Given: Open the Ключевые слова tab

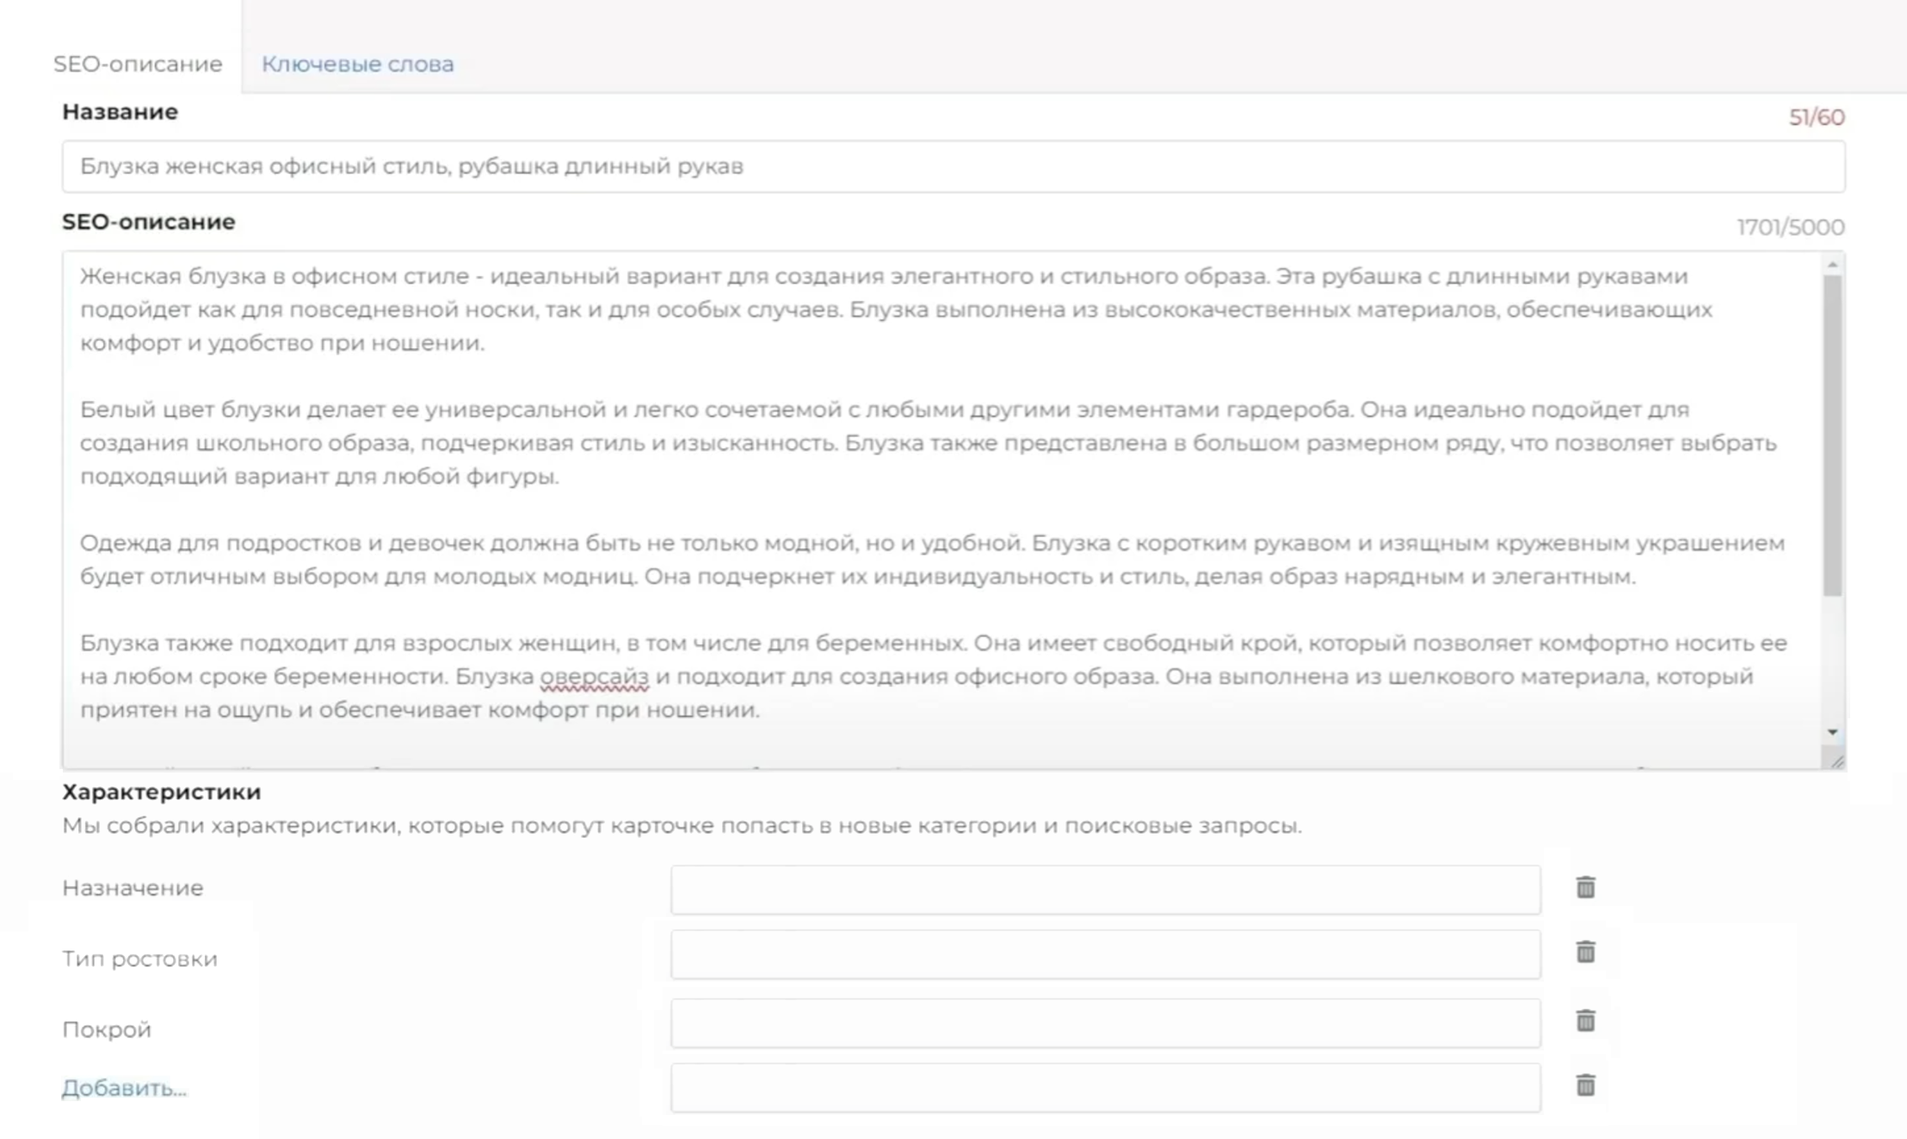Looking at the screenshot, I should [357, 64].
